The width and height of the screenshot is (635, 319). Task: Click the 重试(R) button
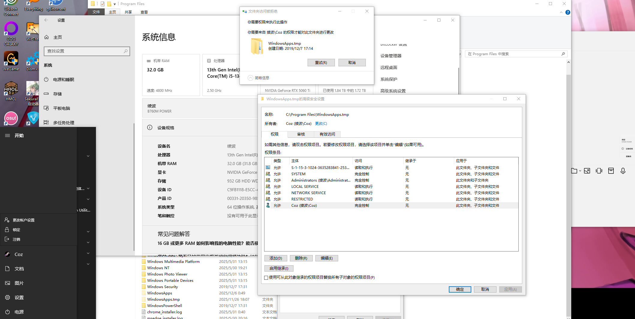tap(321, 62)
